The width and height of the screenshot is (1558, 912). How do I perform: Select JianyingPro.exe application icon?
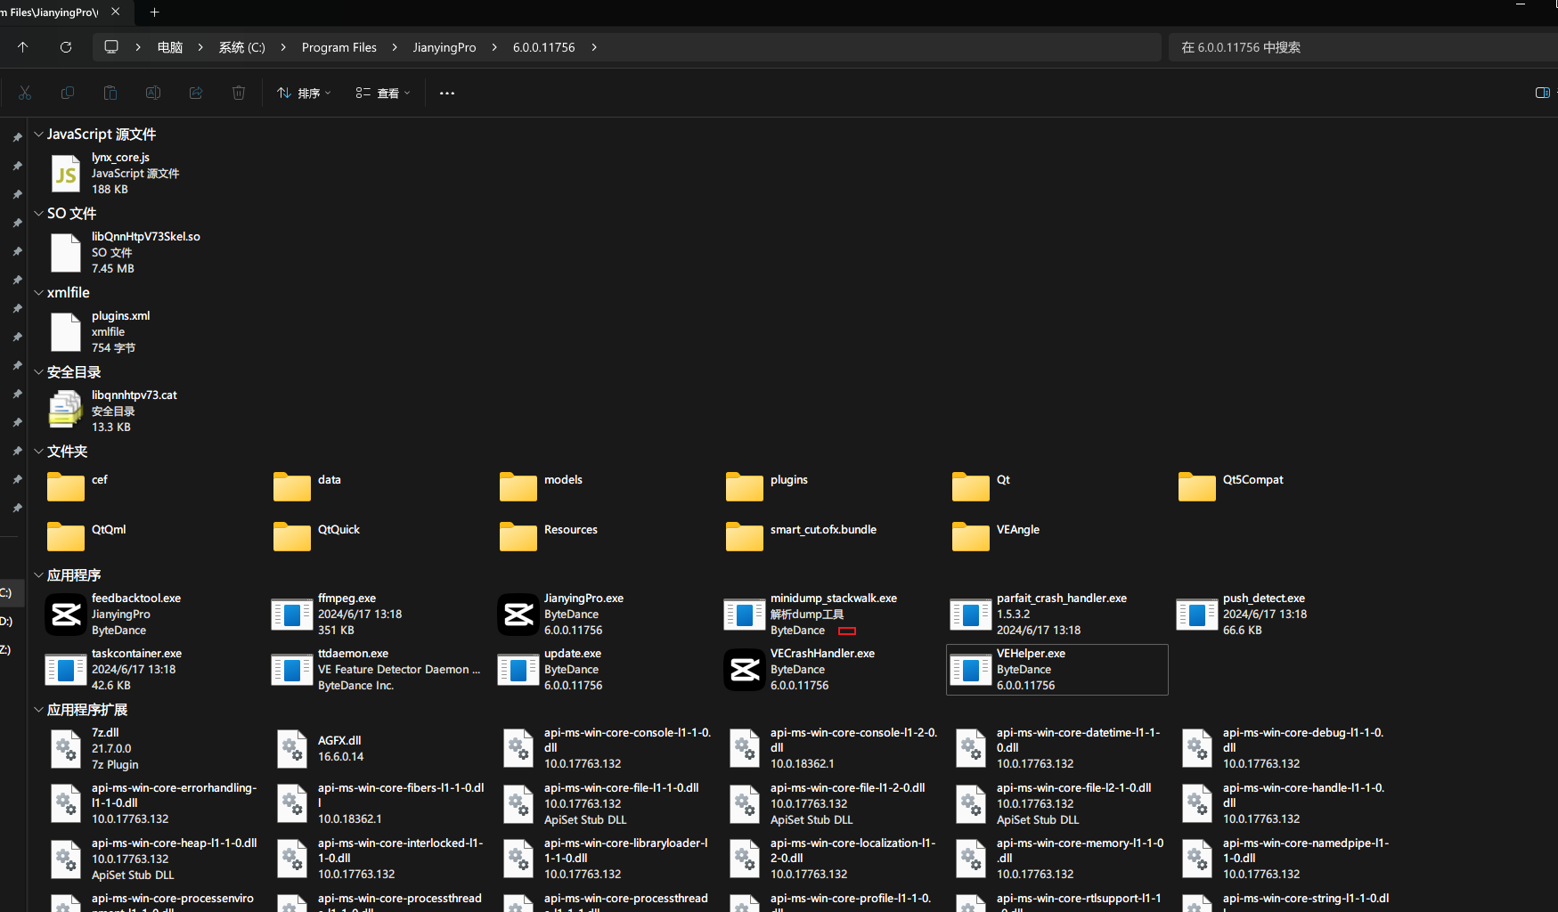click(518, 614)
